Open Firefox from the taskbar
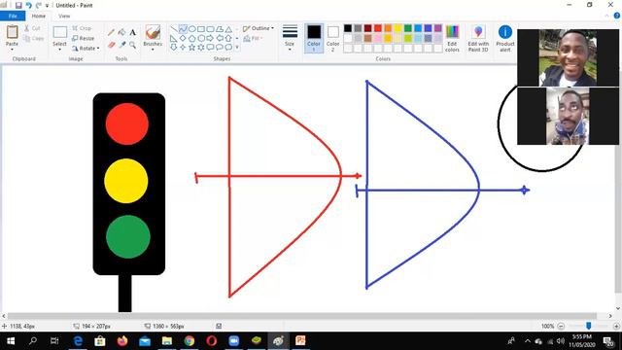 coord(122,341)
